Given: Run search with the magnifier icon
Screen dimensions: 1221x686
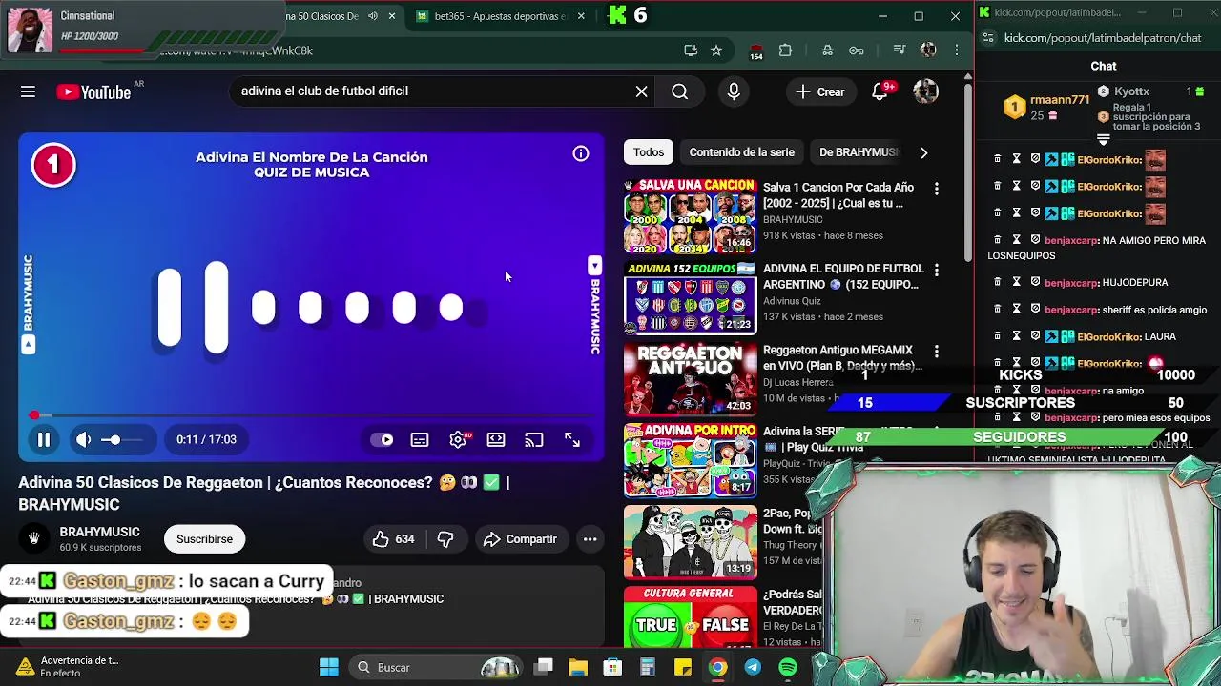Looking at the screenshot, I should coord(679,91).
